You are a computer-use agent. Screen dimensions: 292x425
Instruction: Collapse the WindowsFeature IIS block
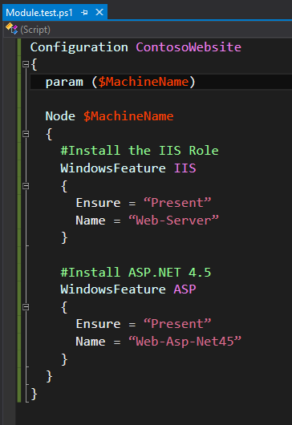[26, 186]
